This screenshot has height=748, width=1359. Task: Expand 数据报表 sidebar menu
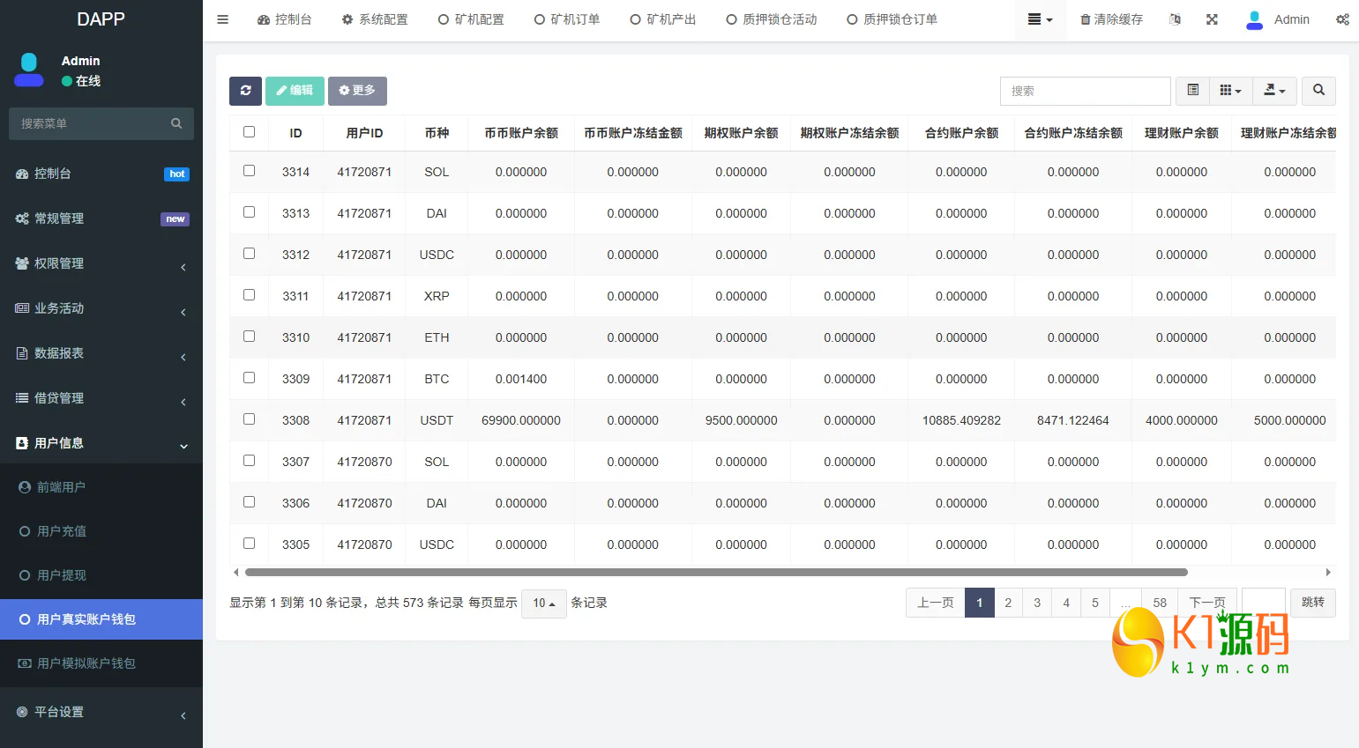[x=101, y=353]
